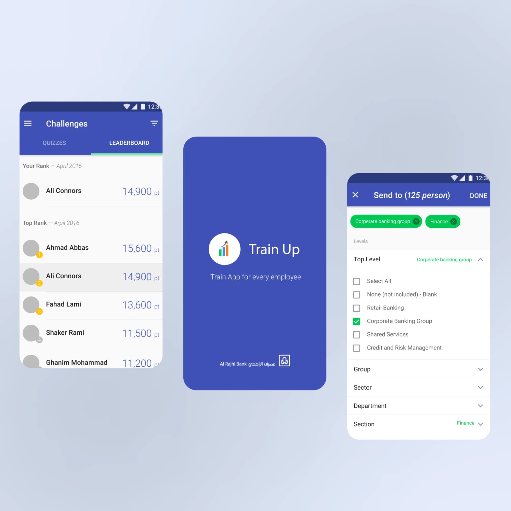Click the Train Up app logo icon

click(x=224, y=248)
